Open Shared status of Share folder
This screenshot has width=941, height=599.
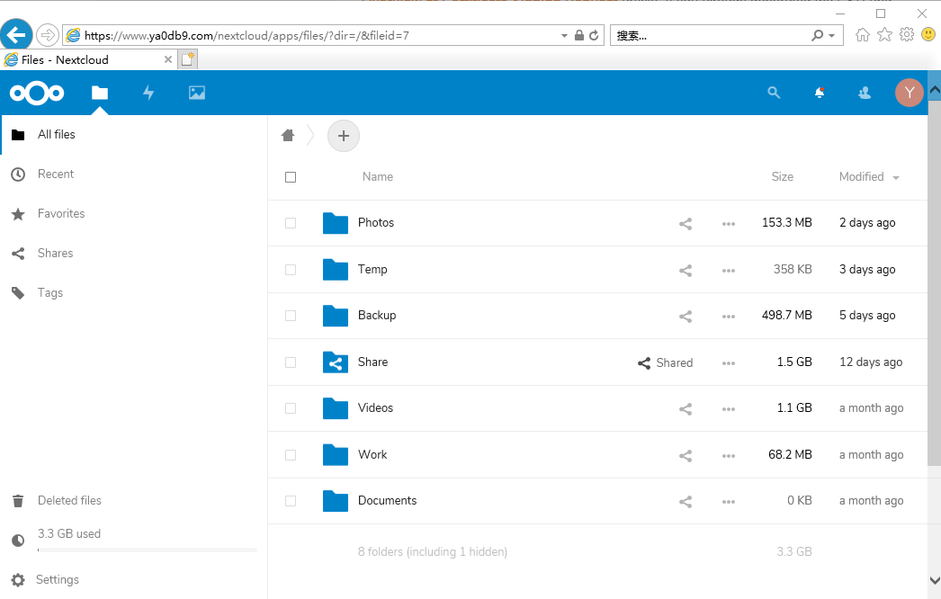click(x=665, y=363)
